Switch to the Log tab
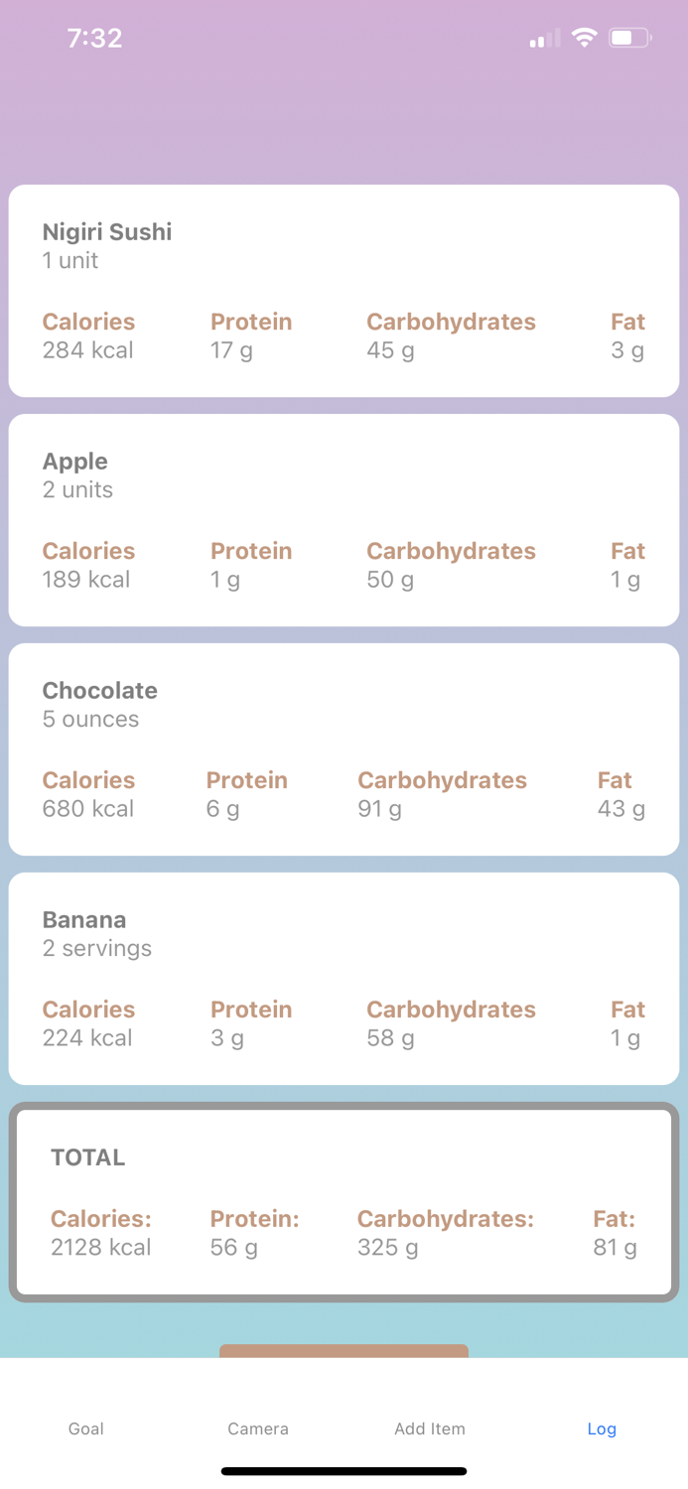 [x=602, y=1429]
